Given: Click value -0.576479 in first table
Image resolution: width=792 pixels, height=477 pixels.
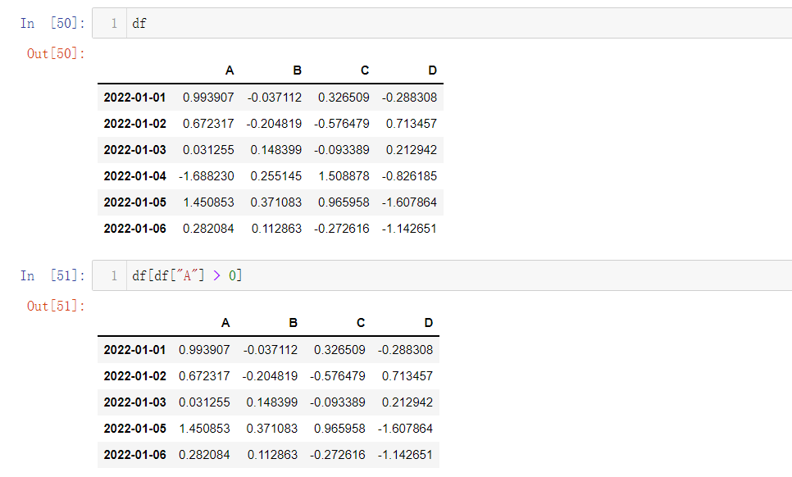Looking at the screenshot, I should (x=342, y=124).
